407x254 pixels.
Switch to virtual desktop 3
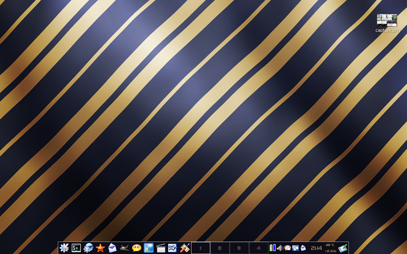point(239,248)
